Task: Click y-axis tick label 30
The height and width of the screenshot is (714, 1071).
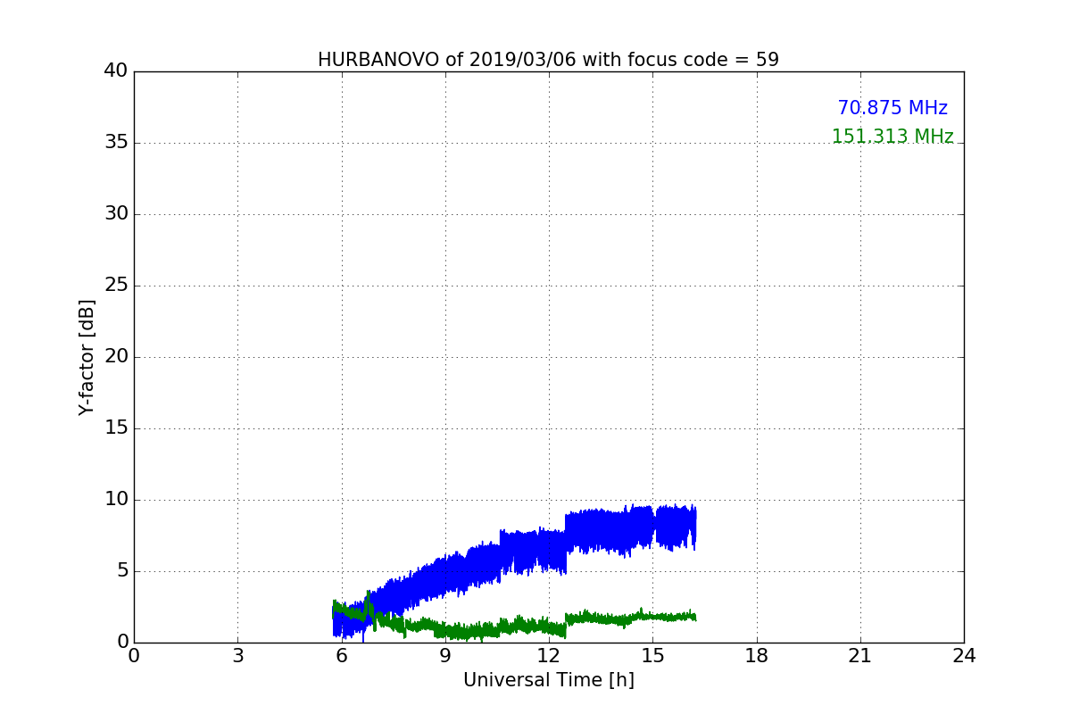Action: (116, 214)
